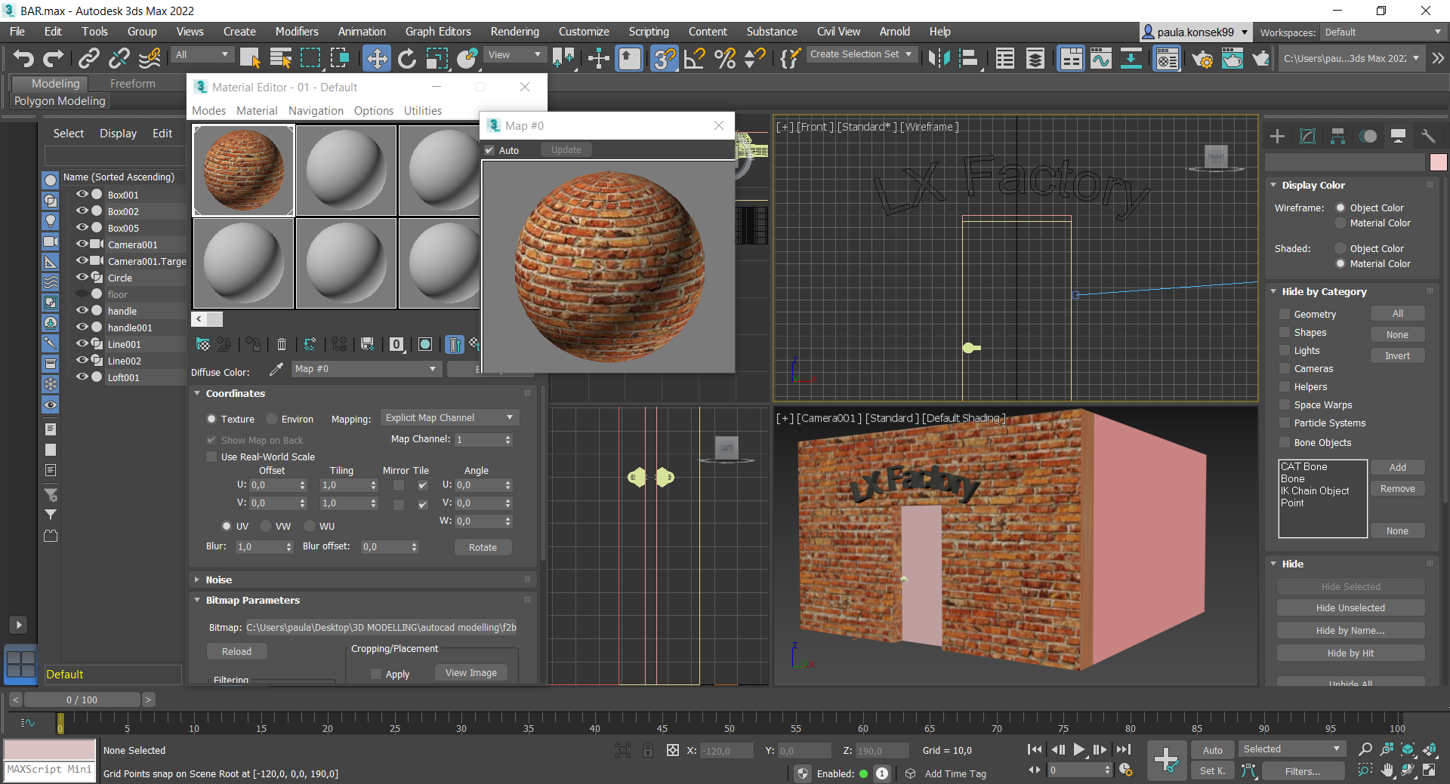1450x784 pixels.
Task: Check the Lights hide category box
Action: point(1284,350)
